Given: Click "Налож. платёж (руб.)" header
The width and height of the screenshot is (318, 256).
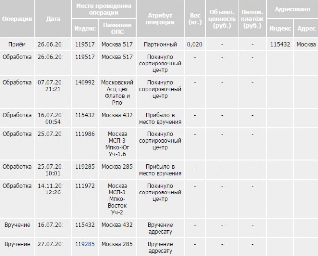Looking at the screenshot, I should click(252, 19).
